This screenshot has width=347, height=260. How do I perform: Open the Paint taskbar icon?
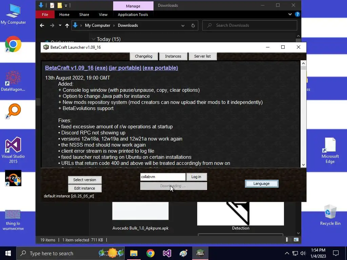click(183, 253)
